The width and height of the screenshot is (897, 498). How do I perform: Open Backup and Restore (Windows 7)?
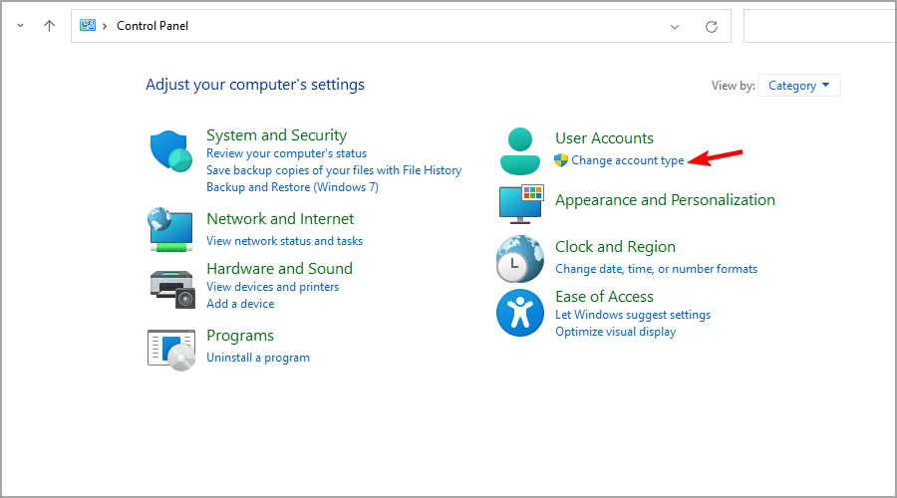tap(292, 187)
